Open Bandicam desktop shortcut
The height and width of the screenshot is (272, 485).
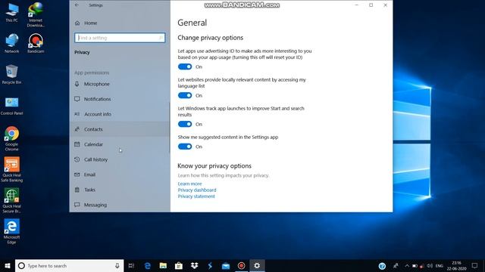tap(36, 44)
